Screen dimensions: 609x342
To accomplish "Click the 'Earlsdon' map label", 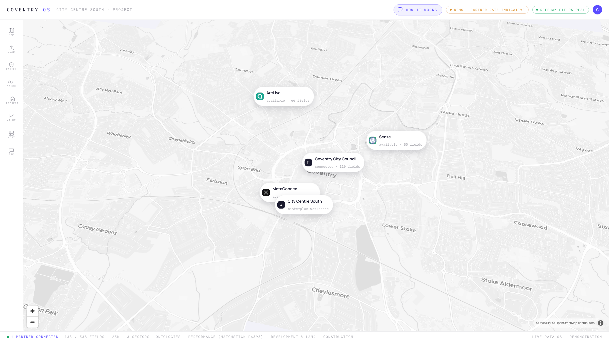I will [217, 181].
